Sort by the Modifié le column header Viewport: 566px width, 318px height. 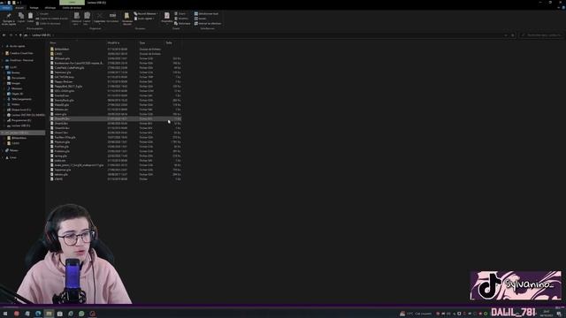click(x=113, y=42)
